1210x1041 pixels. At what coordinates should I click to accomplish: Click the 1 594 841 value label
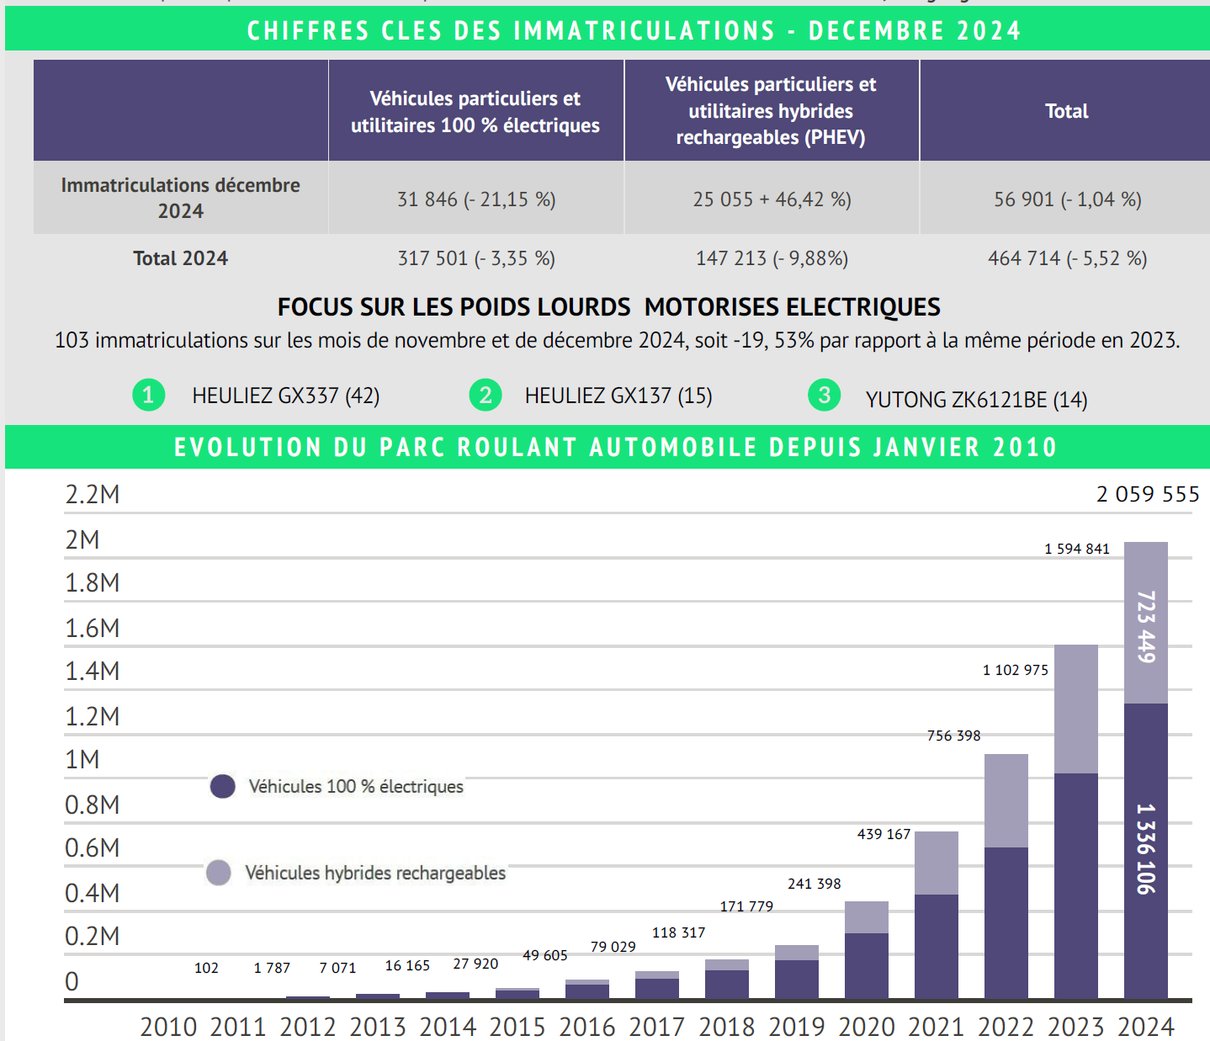click(1077, 549)
